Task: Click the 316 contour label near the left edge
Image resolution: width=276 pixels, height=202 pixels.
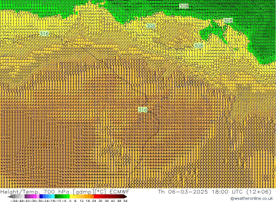Action: click(44, 34)
